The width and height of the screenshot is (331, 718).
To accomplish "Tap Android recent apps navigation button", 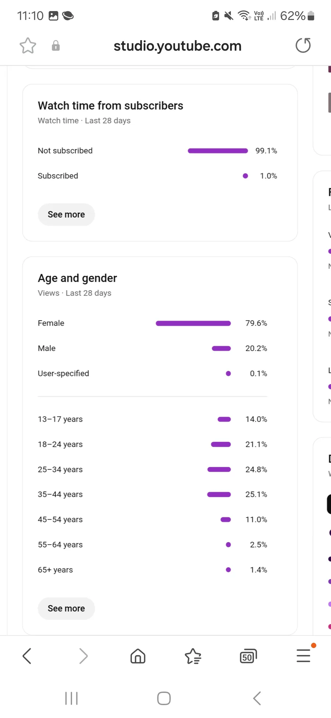I will coord(71,698).
